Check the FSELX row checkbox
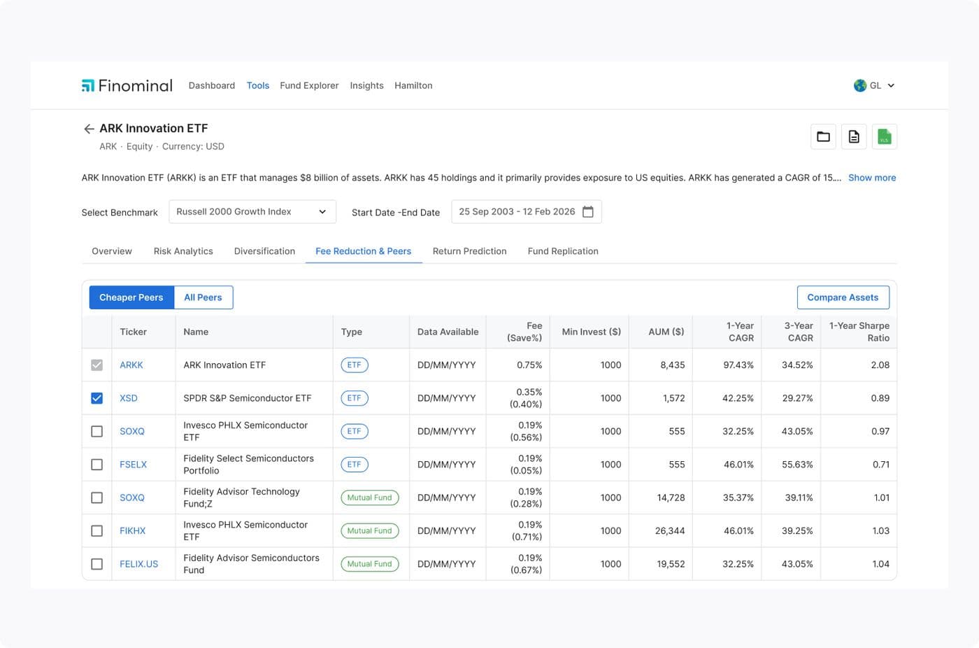This screenshot has height=648, width=979. point(97,465)
